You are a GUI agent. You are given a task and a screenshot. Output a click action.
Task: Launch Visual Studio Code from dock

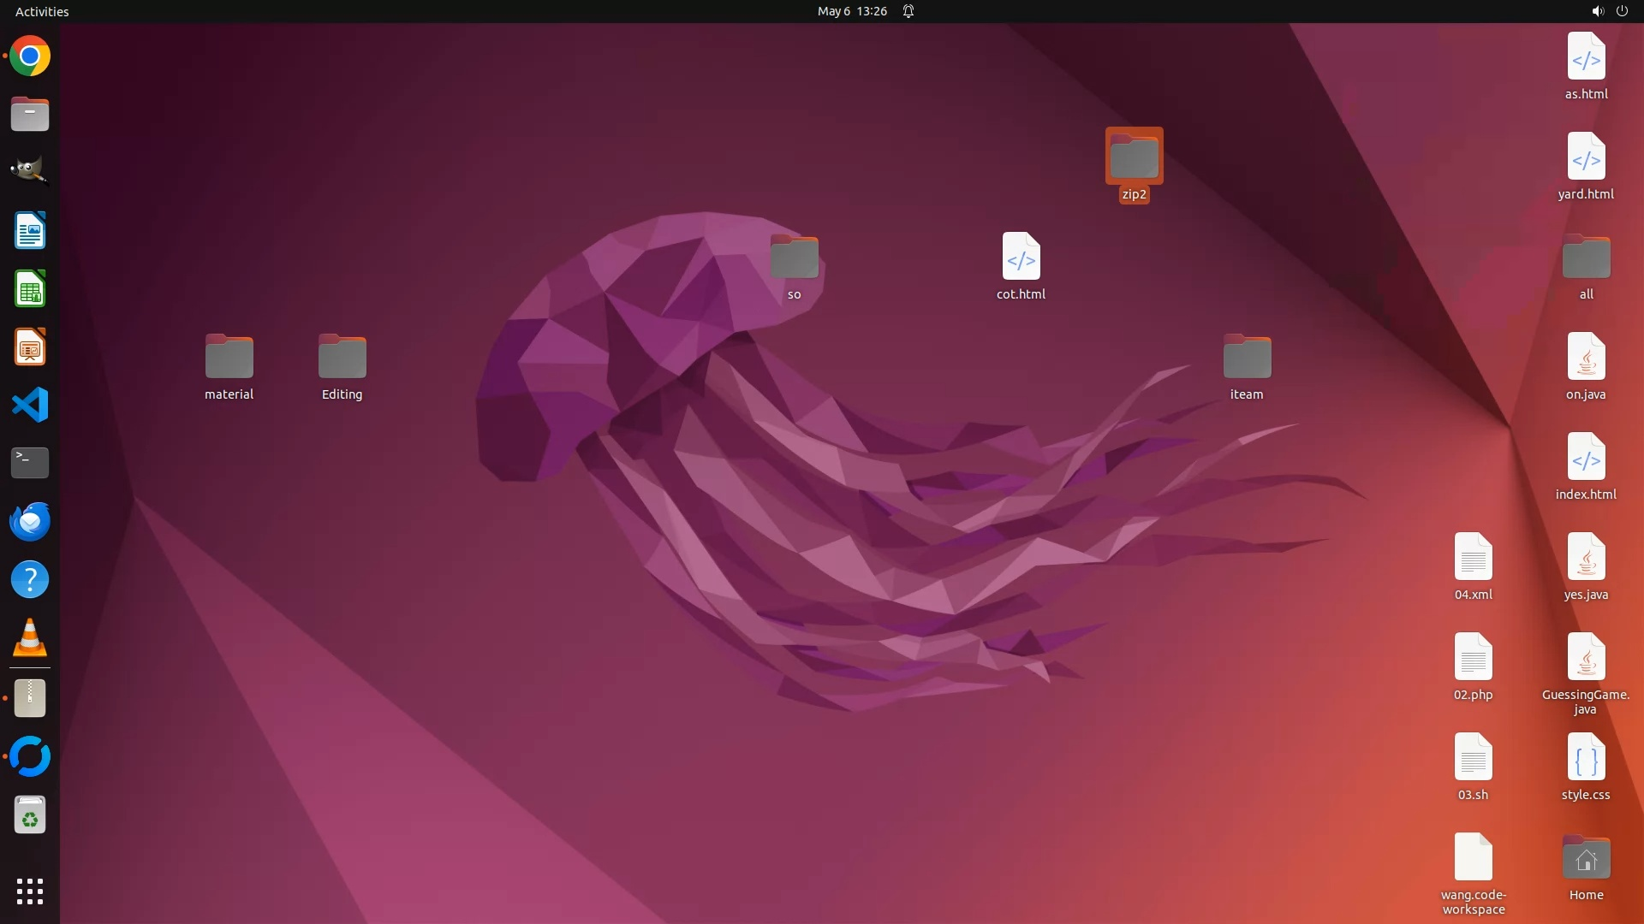pos(30,405)
